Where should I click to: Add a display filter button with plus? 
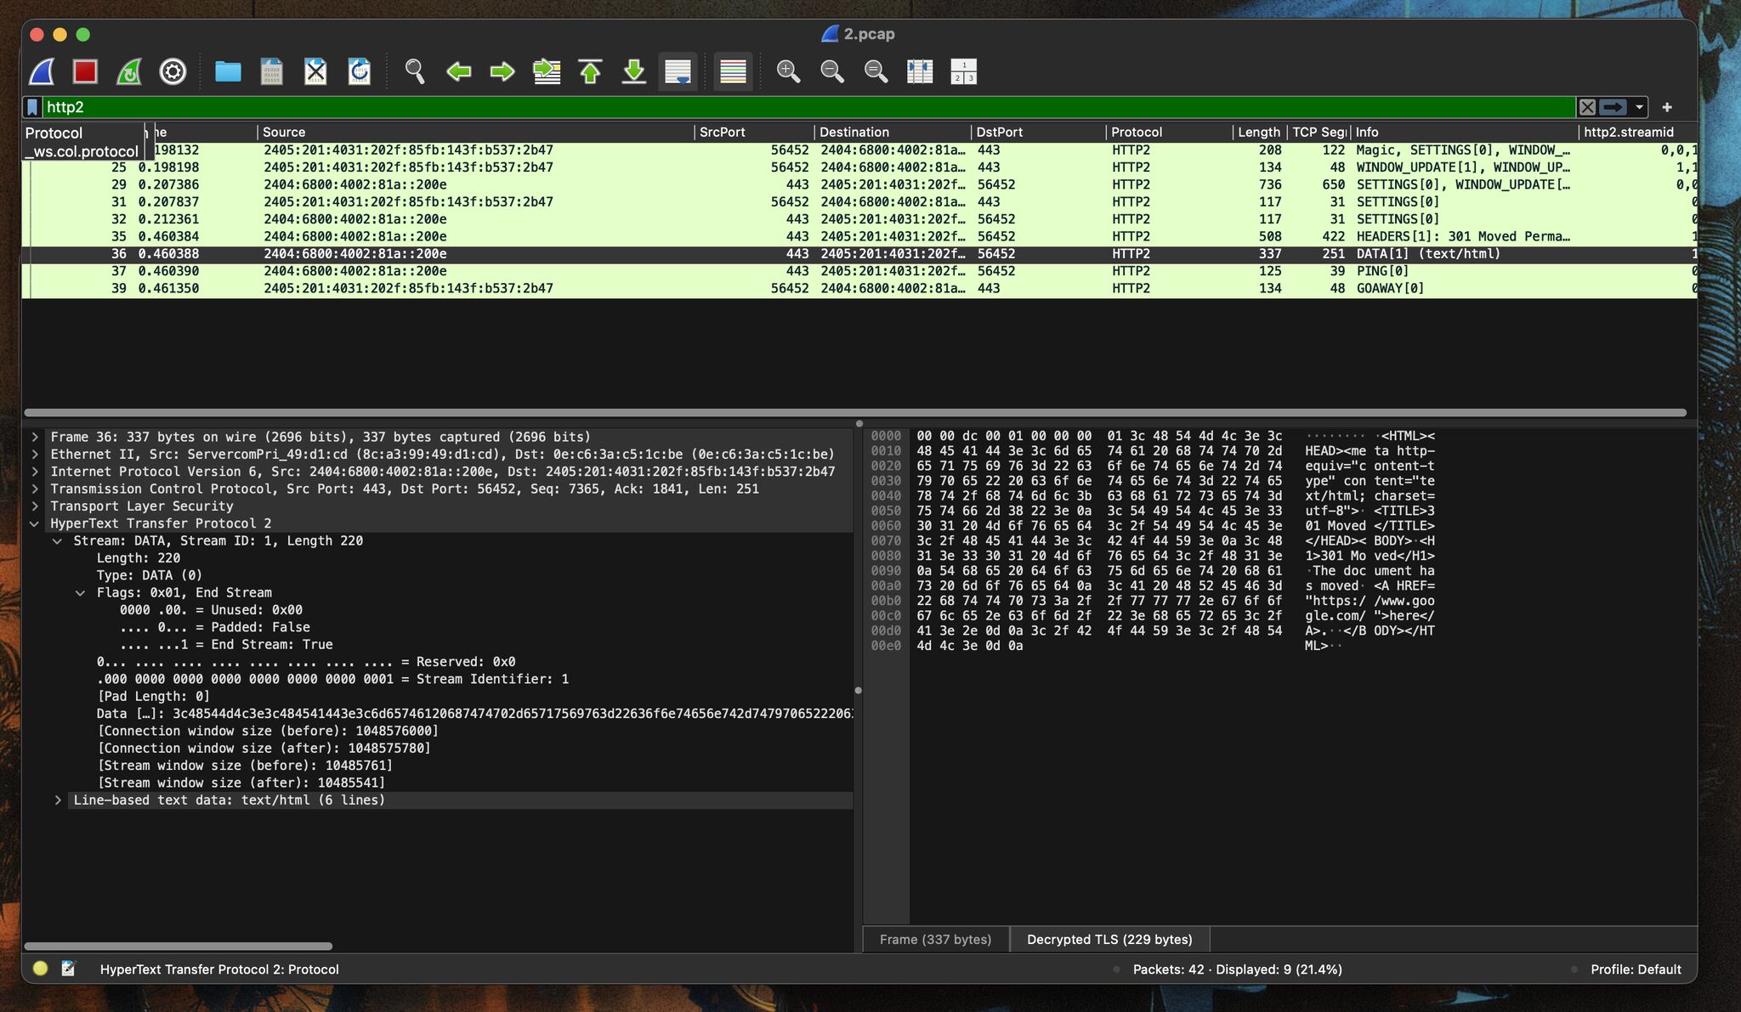(x=1667, y=107)
